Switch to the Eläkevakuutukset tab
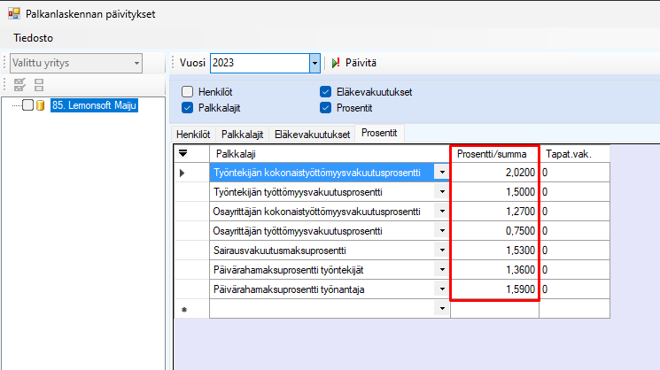Viewport: 660px width, 370px height. pyautogui.click(x=313, y=135)
